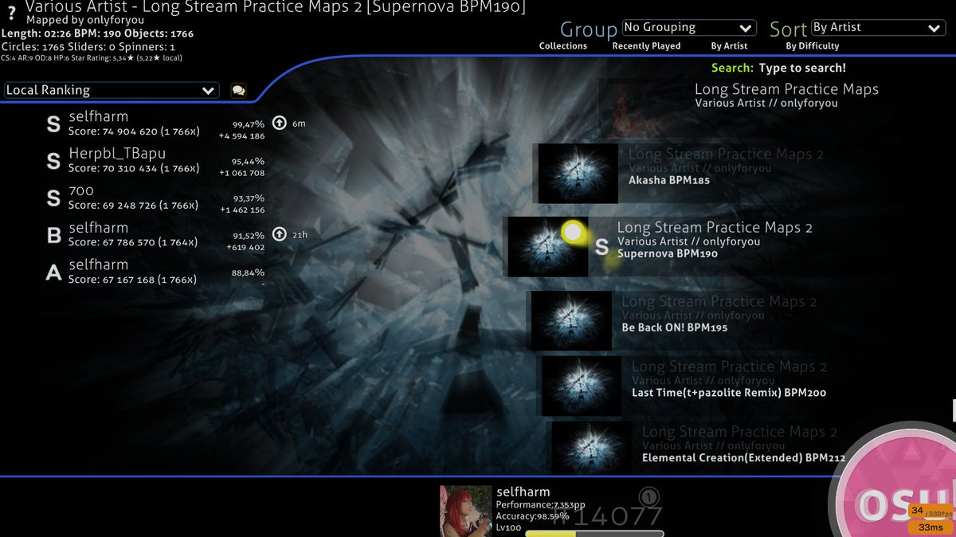The image size is (956, 537).
Task: Click the Elemental Creation BPM212 thumbnail
Action: (x=591, y=448)
